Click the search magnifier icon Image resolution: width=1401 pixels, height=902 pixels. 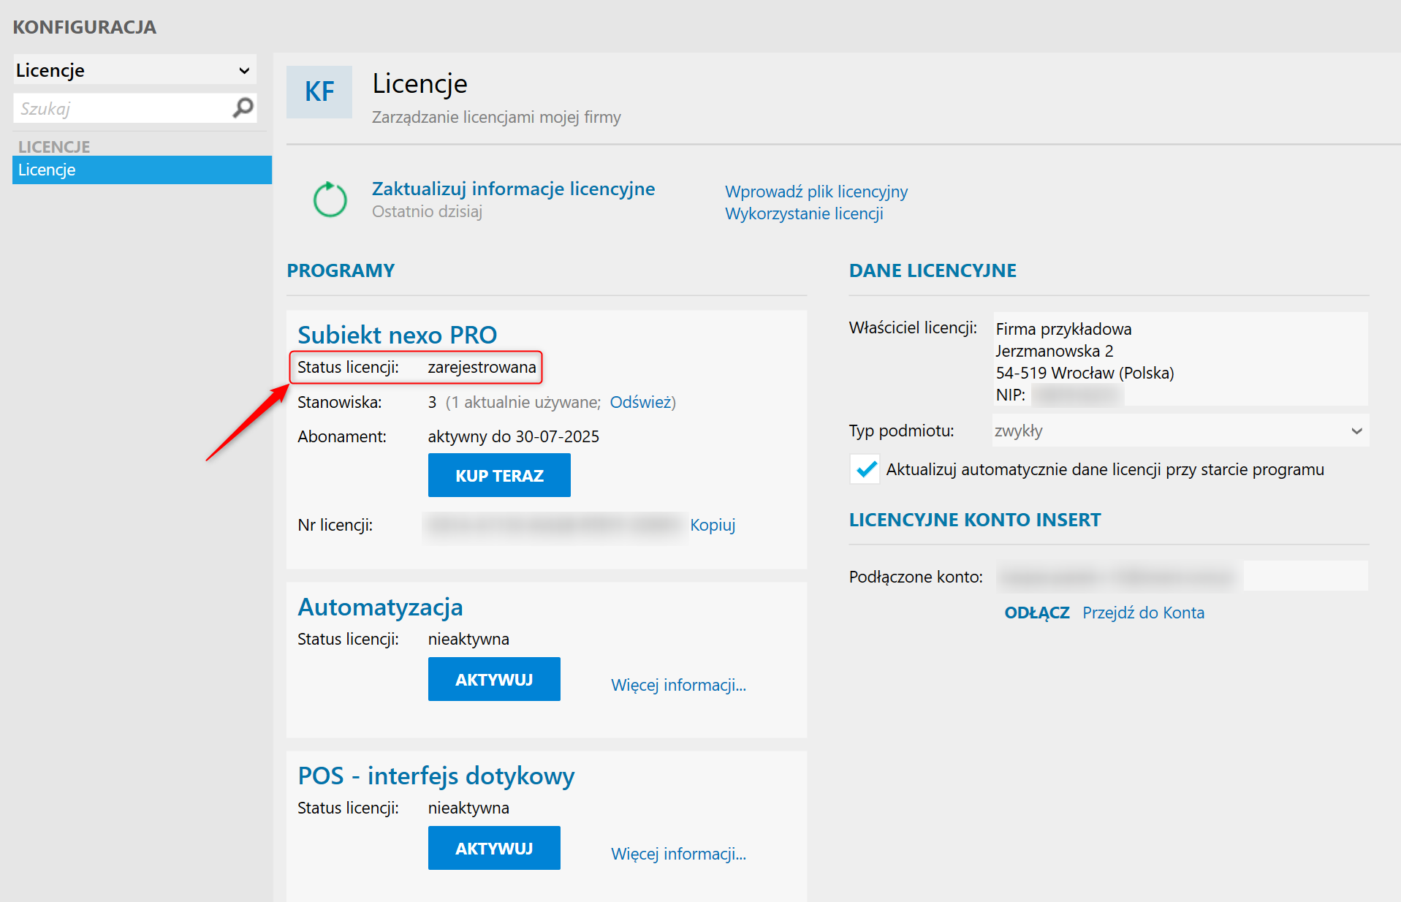coord(243,108)
